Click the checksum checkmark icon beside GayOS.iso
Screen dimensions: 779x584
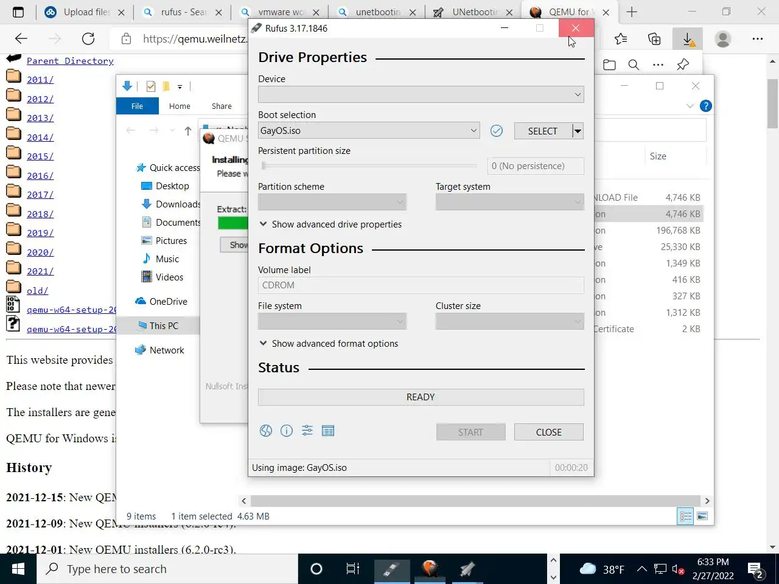[x=497, y=131]
